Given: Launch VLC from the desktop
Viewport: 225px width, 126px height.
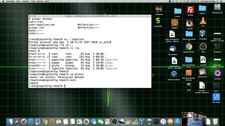Looking at the screenshot, I should point(203,21).
